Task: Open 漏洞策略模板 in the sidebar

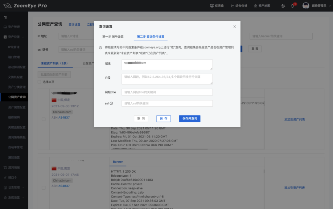Action: (17, 137)
